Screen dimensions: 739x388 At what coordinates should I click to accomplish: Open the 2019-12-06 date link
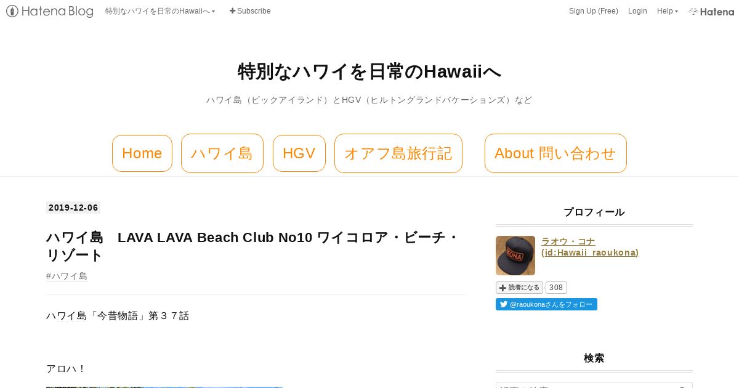pos(73,208)
